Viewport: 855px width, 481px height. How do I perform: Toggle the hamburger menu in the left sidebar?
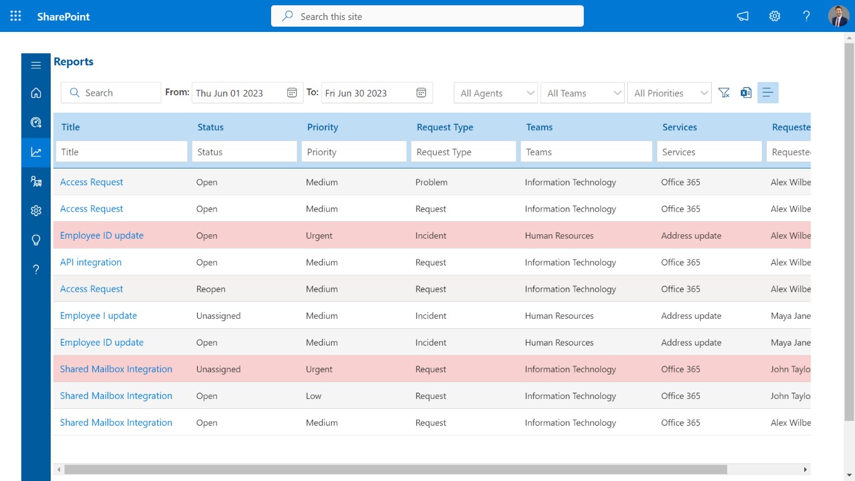(36, 65)
